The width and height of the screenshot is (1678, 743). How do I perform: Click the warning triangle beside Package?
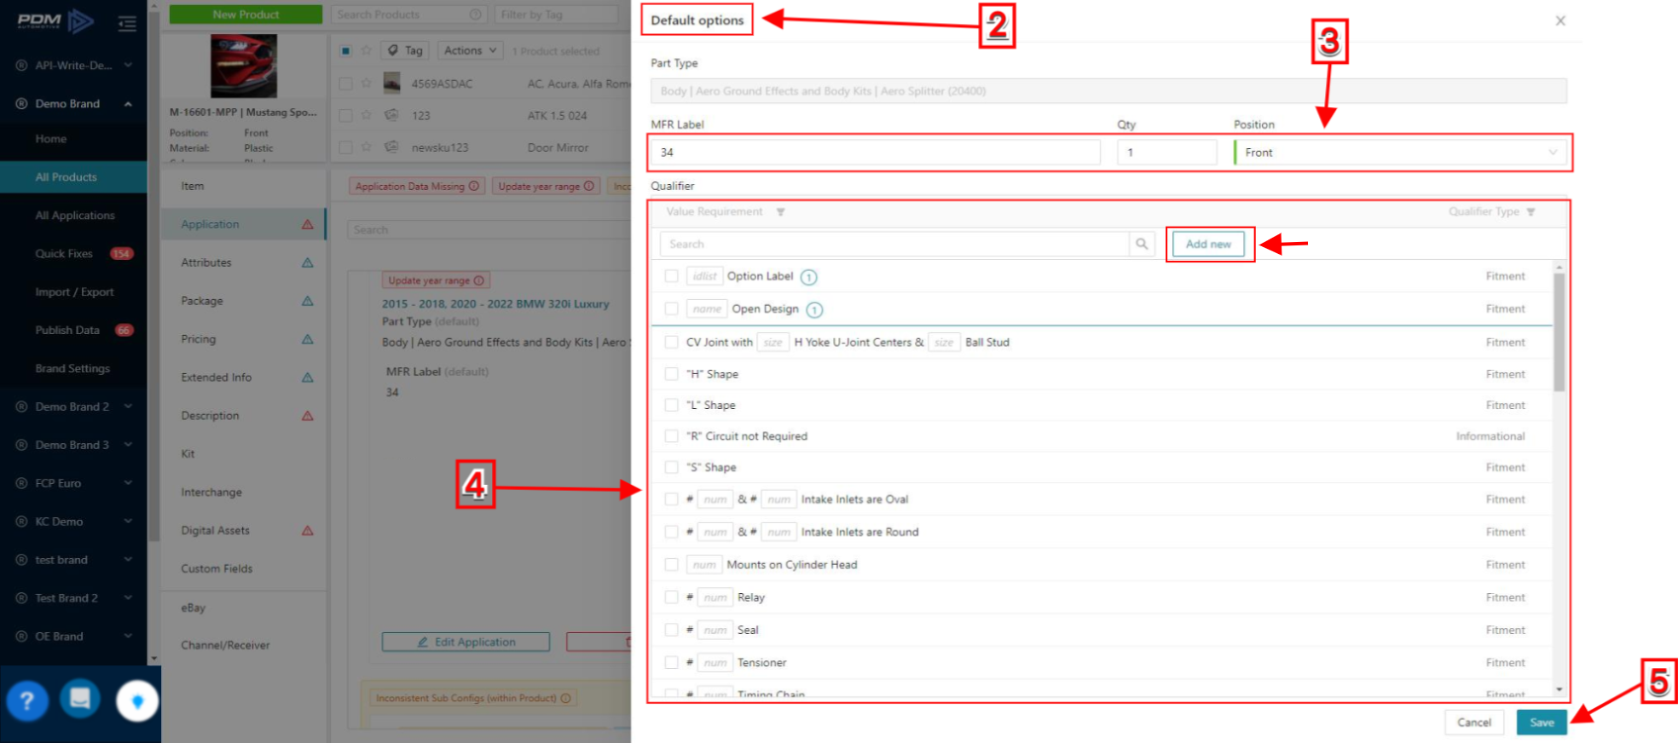click(x=308, y=301)
